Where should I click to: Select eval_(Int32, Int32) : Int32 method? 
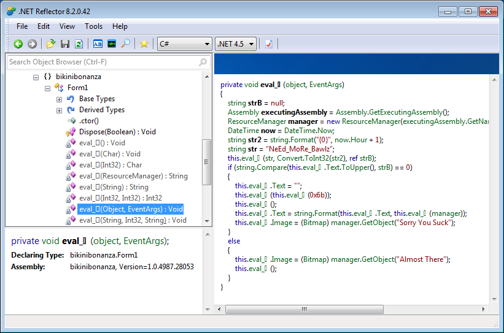(x=120, y=198)
